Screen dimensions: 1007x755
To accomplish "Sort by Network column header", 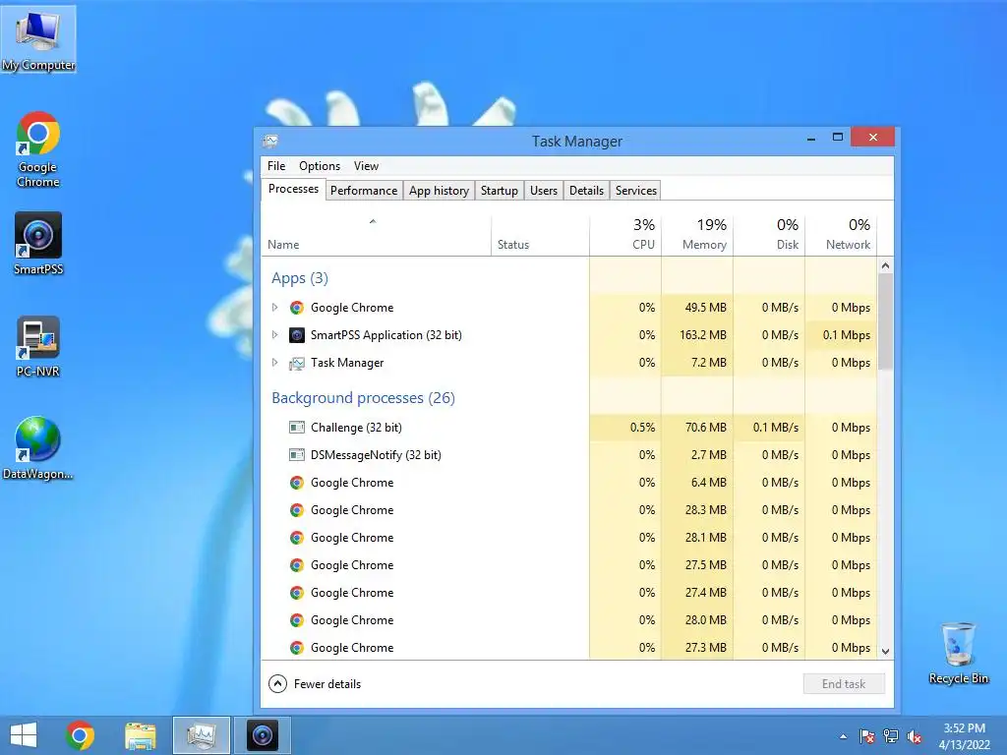I will pyautogui.click(x=841, y=235).
